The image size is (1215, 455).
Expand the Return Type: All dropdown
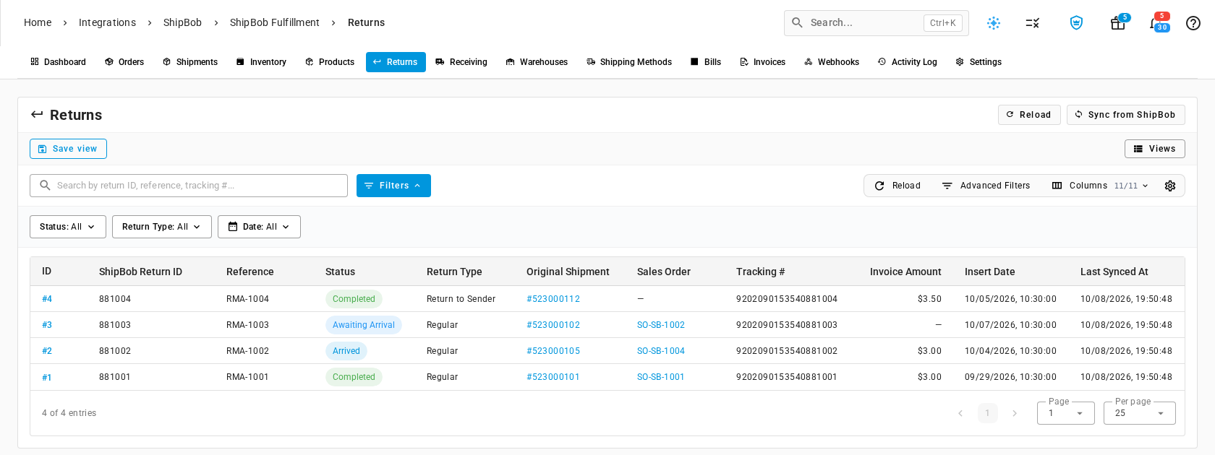click(x=162, y=227)
